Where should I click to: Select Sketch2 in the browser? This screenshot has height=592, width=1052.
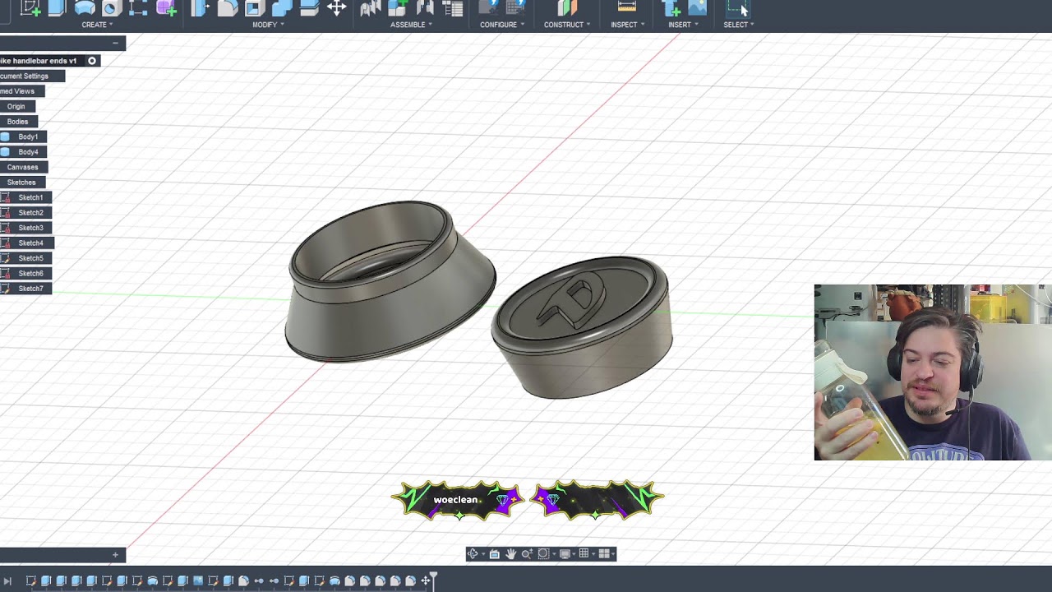click(30, 213)
